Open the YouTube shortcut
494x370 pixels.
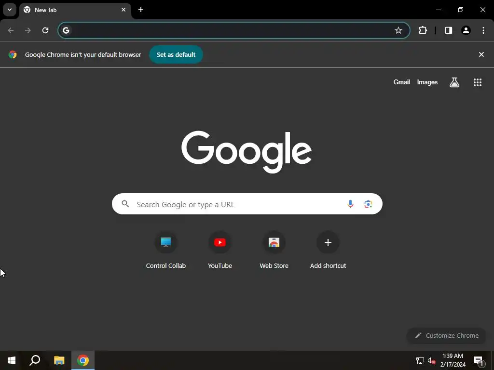pyautogui.click(x=220, y=251)
